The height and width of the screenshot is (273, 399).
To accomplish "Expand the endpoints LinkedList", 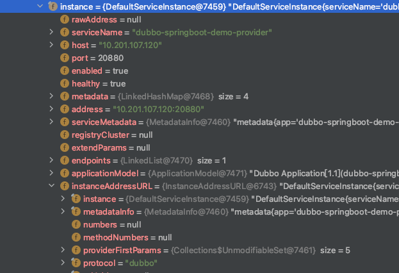I will pos(51,160).
